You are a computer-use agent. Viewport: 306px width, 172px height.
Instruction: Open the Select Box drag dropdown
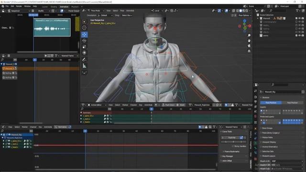click(x=127, y=15)
